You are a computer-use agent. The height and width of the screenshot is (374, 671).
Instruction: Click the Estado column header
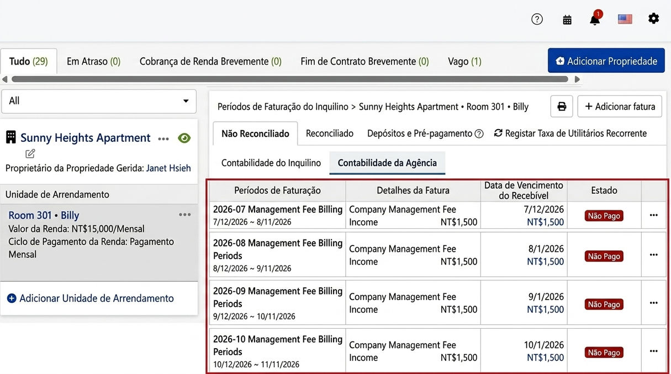click(604, 190)
